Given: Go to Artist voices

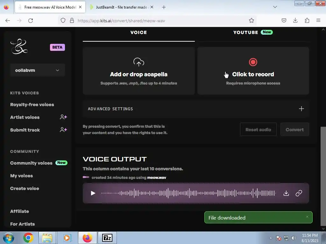Looking at the screenshot, I should click(25, 117).
